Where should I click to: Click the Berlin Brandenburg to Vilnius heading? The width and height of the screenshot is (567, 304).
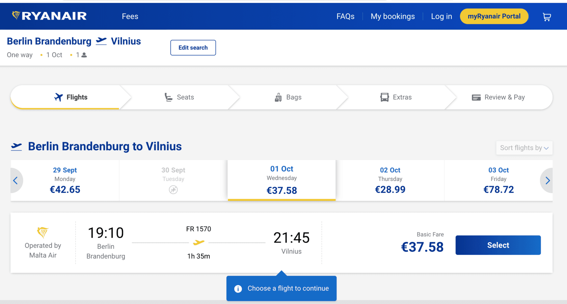(105, 147)
